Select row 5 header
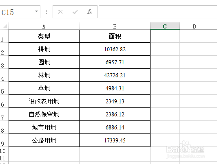This screenshot has width=217, height=164. coord(4,88)
